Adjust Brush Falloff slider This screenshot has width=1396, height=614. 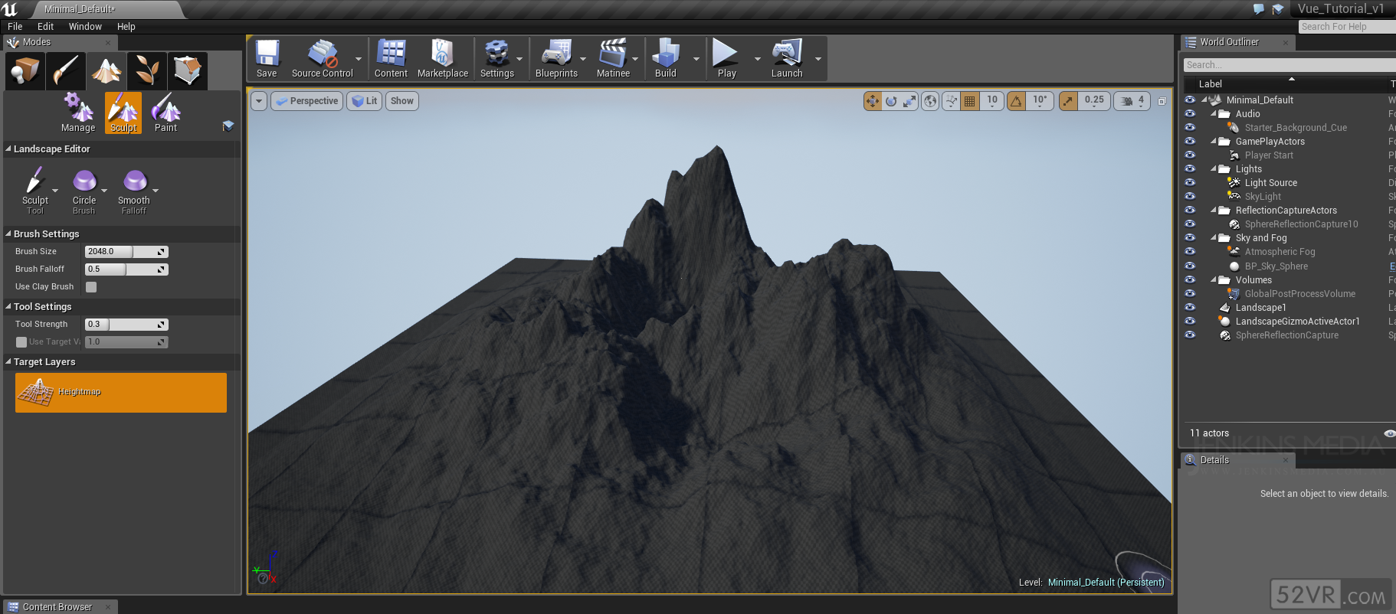(x=126, y=269)
